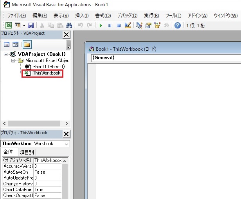241x199 pixels.
Task: Click the Save floppy disk icon
Action: click(x=31, y=25)
